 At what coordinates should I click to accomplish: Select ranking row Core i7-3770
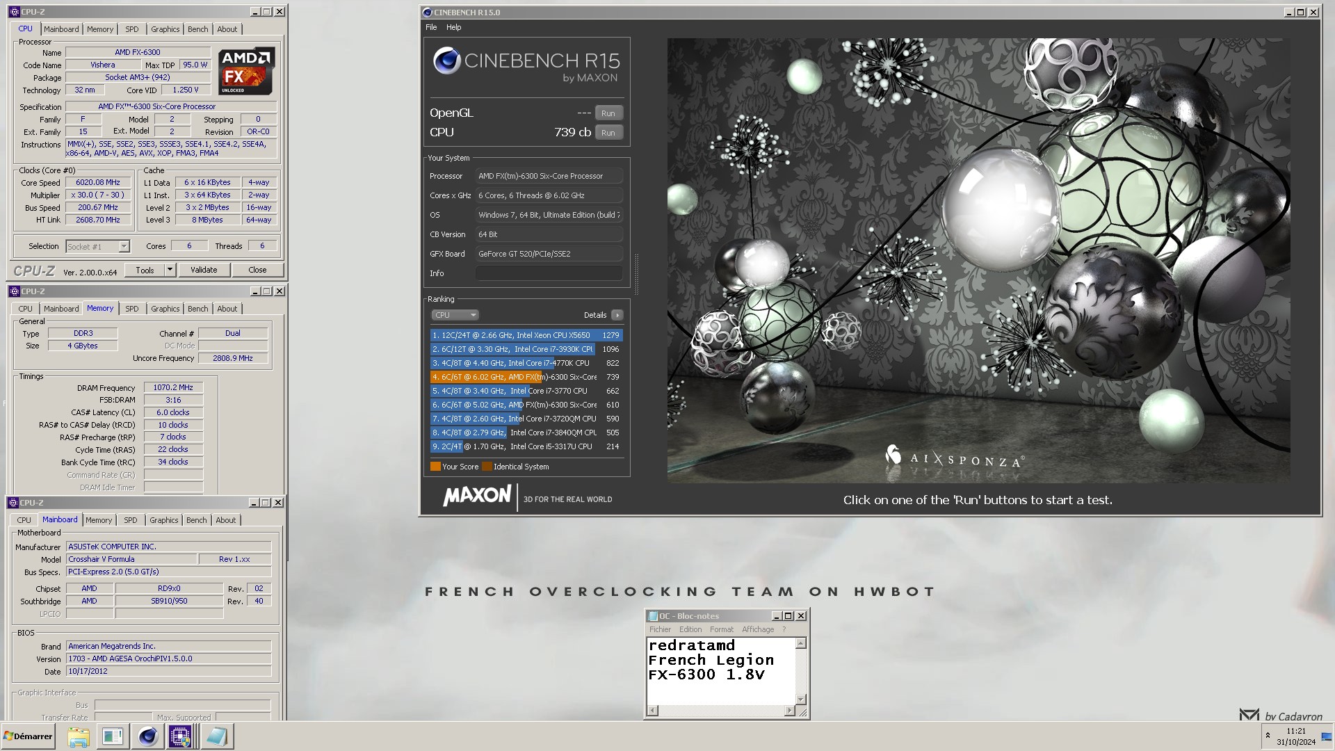(526, 391)
